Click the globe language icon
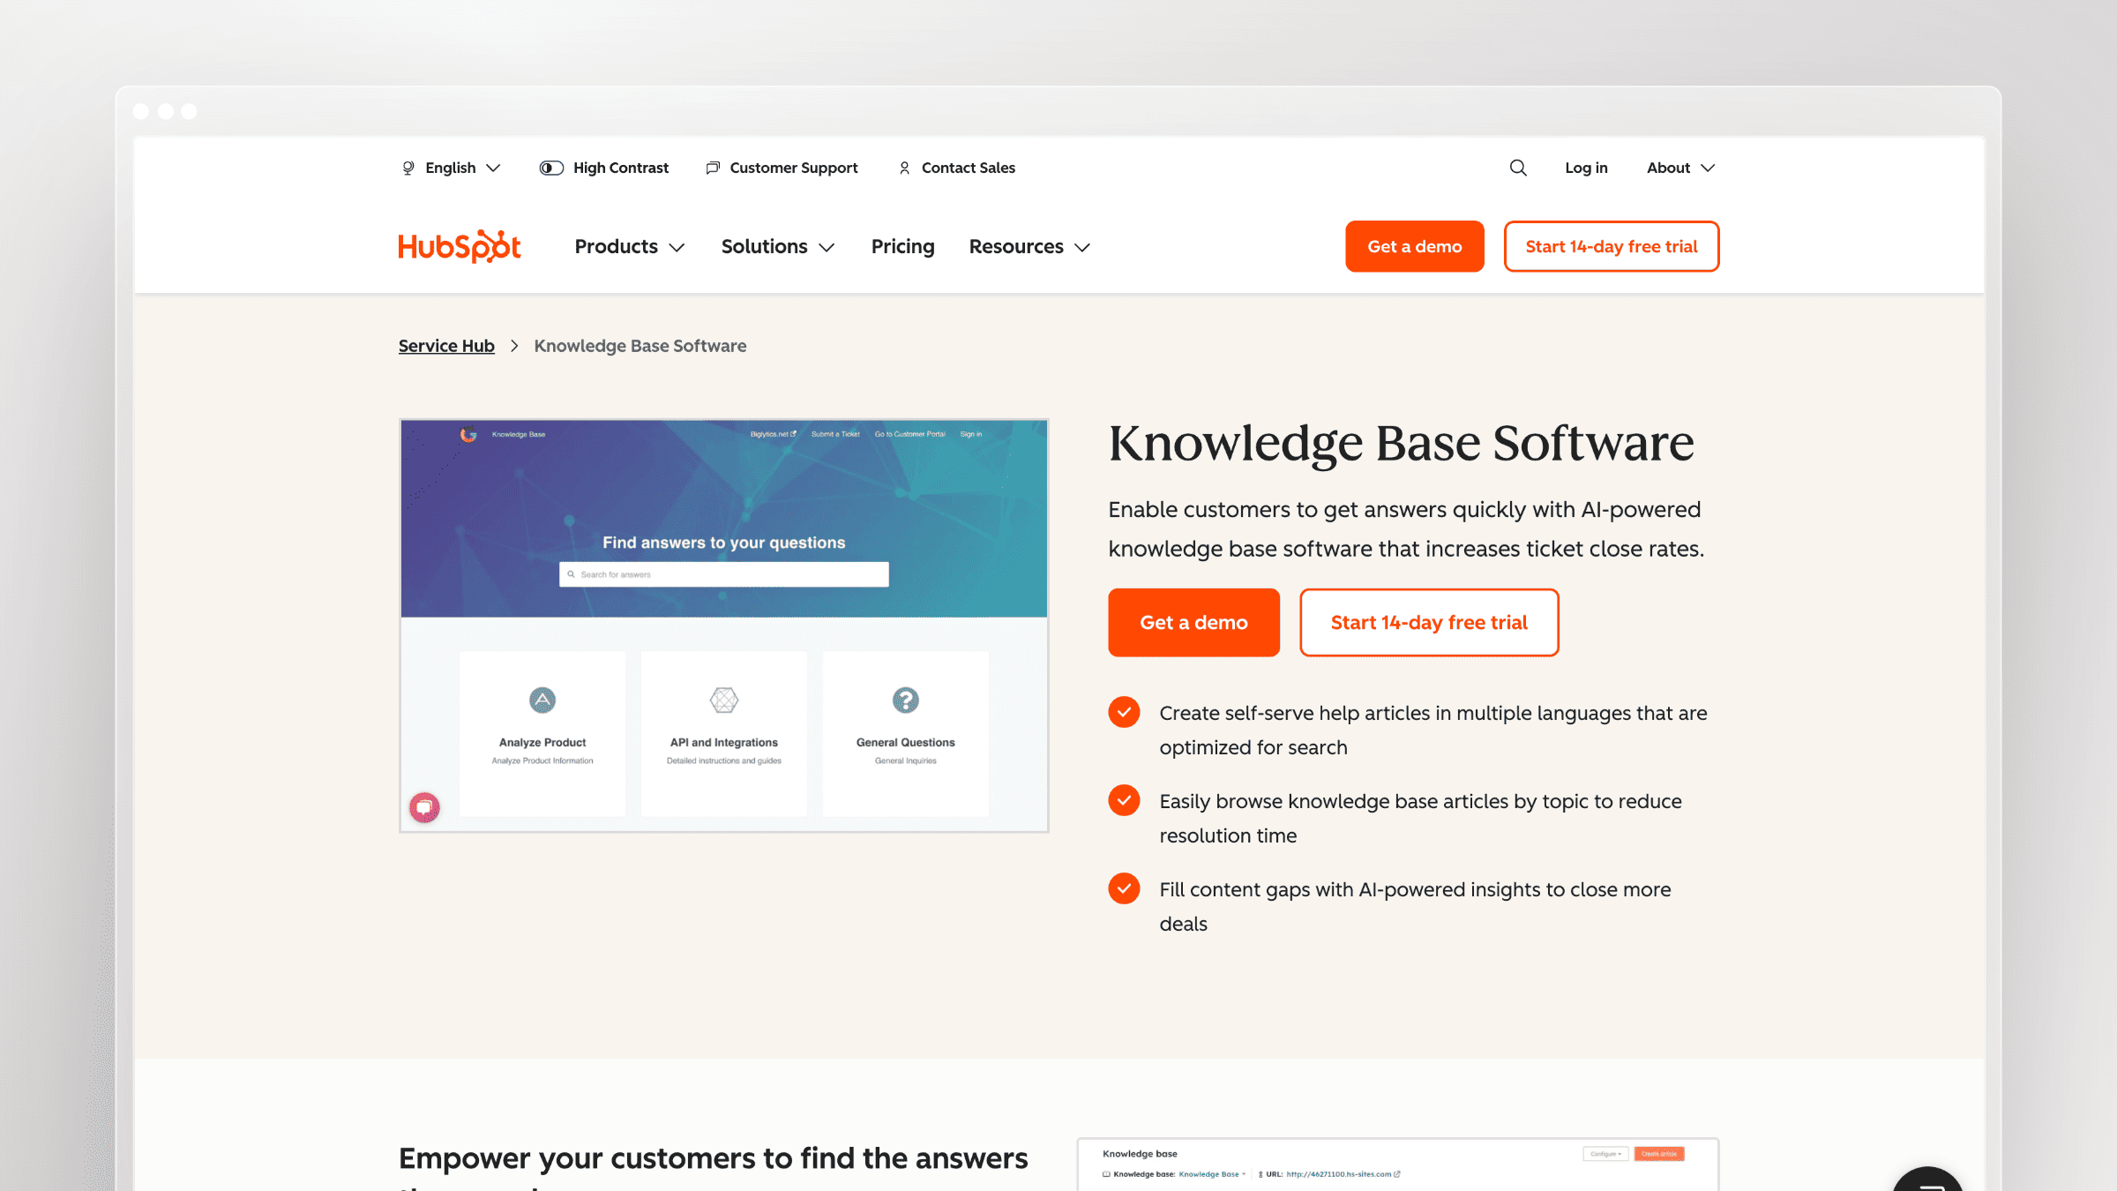Viewport: 2117px width, 1191px height. click(x=408, y=168)
